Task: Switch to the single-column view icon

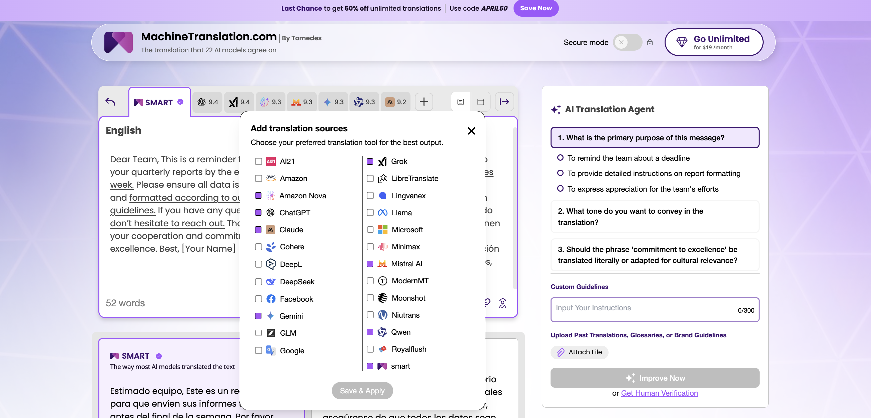Action: tap(461, 102)
